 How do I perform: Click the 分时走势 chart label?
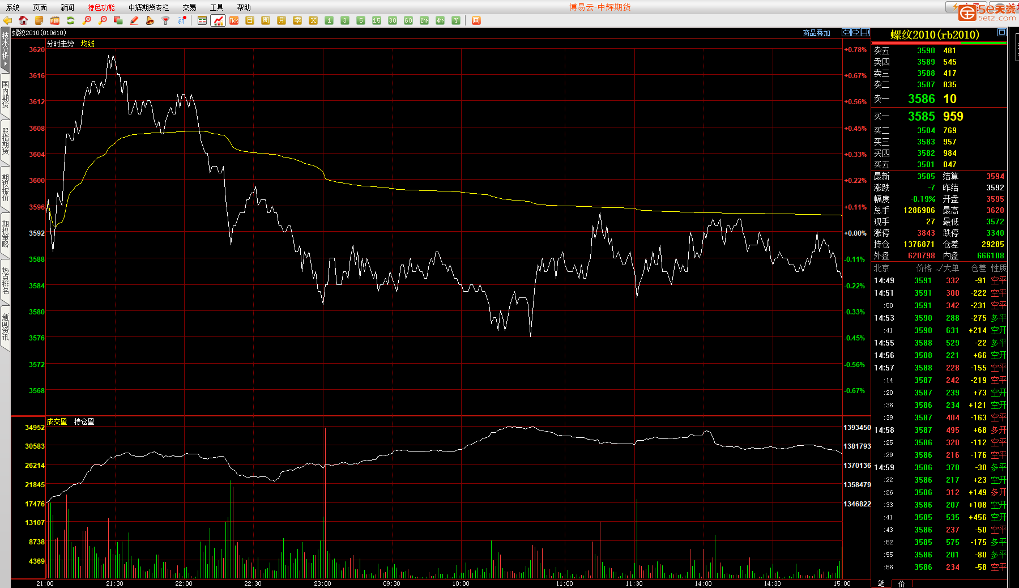(x=61, y=44)
